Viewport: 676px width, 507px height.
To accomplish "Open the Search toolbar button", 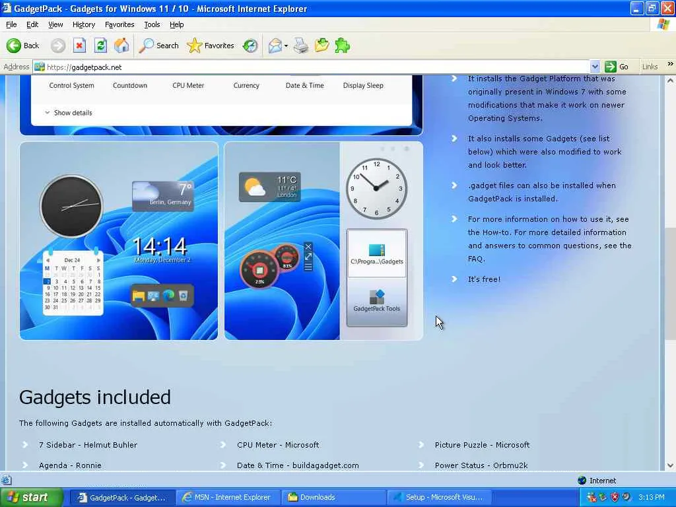I will [158, 46].
